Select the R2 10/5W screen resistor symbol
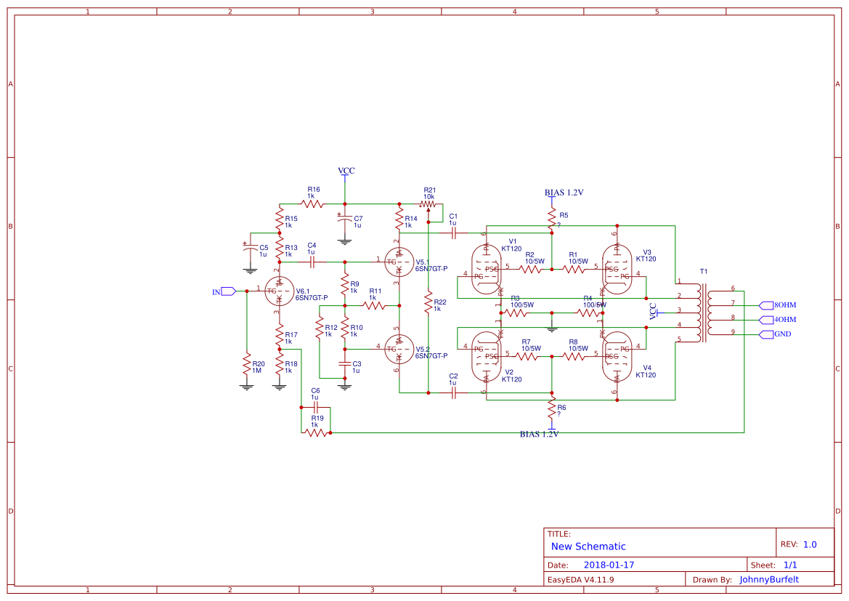This screenshot has width=849, height=601. point(530,270)
